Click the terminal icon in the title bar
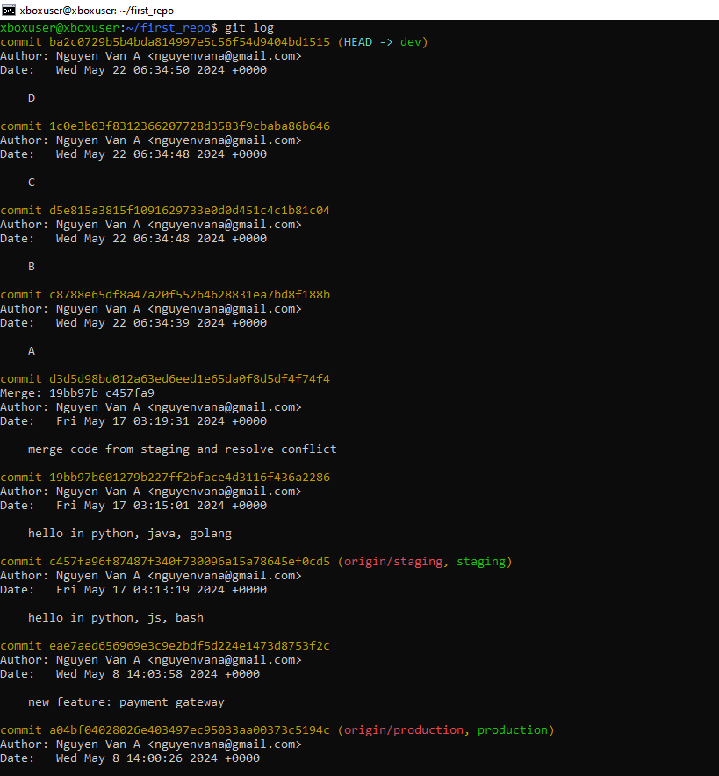The width and height of the screenshot is (719, 776). [9, 10]
